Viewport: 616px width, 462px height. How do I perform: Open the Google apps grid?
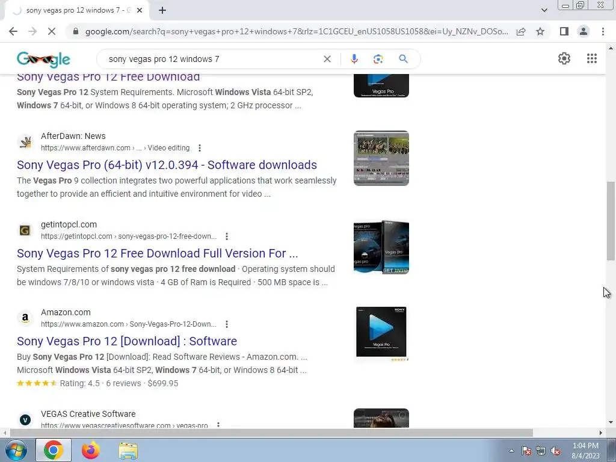pyautogui.click(x=592, y=58)
